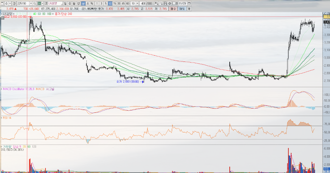Click the 거래량 volume legend
This screenshot has height=173, width=330.
pyautogui.click(x=7, y=147)
